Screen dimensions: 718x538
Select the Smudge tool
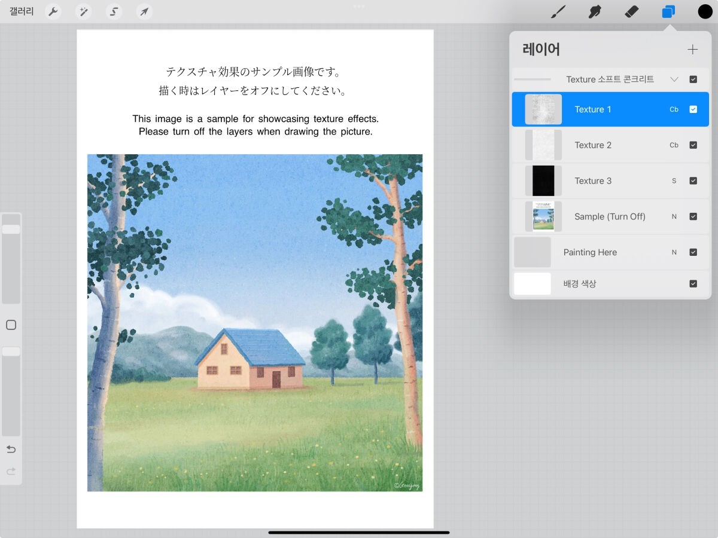[594, 12]
